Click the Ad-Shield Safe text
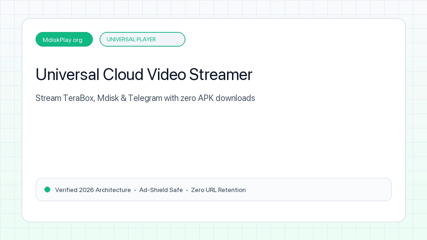This screenshot has height=240, width=427. [161, 190]
